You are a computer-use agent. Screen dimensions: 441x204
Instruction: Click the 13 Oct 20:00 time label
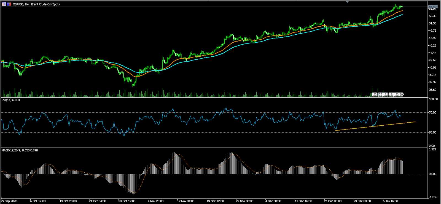coord(68,201)
